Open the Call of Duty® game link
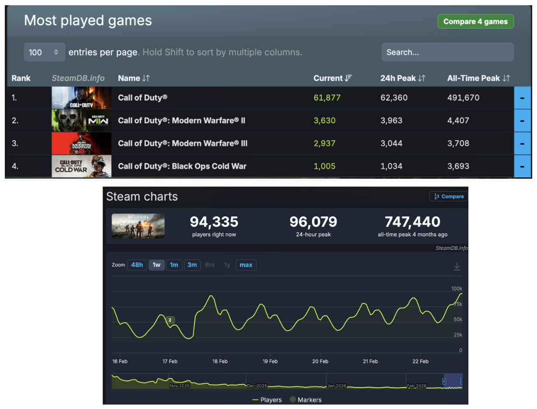Viewport: 537px width, 409px height. (142, 97)
